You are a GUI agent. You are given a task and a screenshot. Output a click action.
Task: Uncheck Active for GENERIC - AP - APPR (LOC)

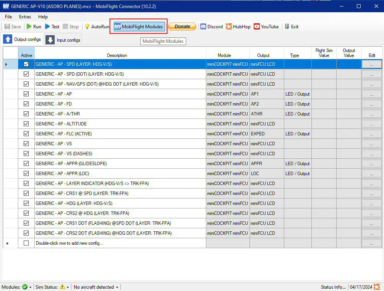[x=26, y=173]
